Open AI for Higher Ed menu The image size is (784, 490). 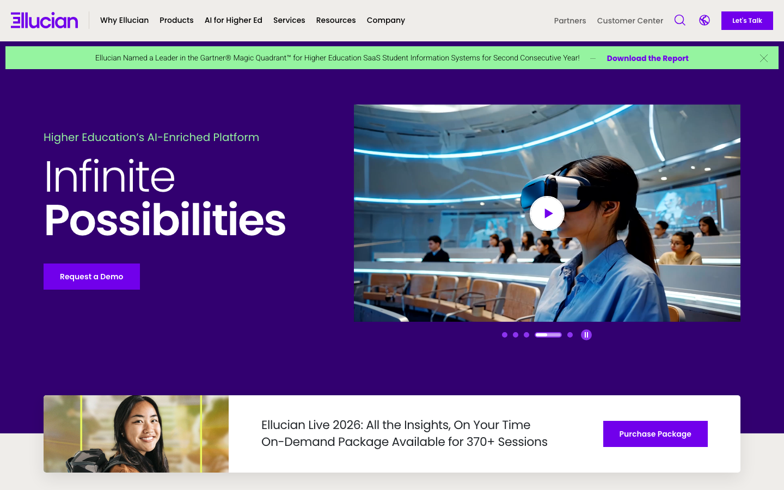234,20
